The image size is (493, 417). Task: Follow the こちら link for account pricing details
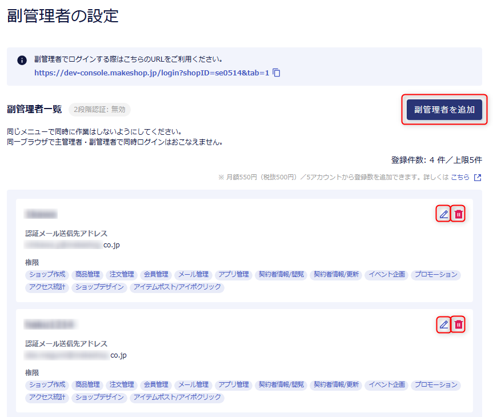tap(460, 178)
